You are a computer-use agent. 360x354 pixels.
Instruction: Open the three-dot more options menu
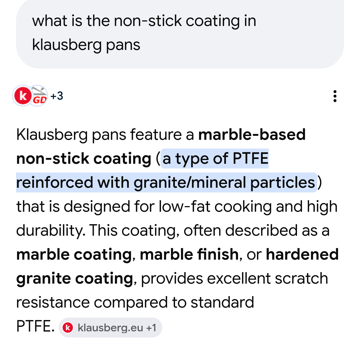pos(335,96)
